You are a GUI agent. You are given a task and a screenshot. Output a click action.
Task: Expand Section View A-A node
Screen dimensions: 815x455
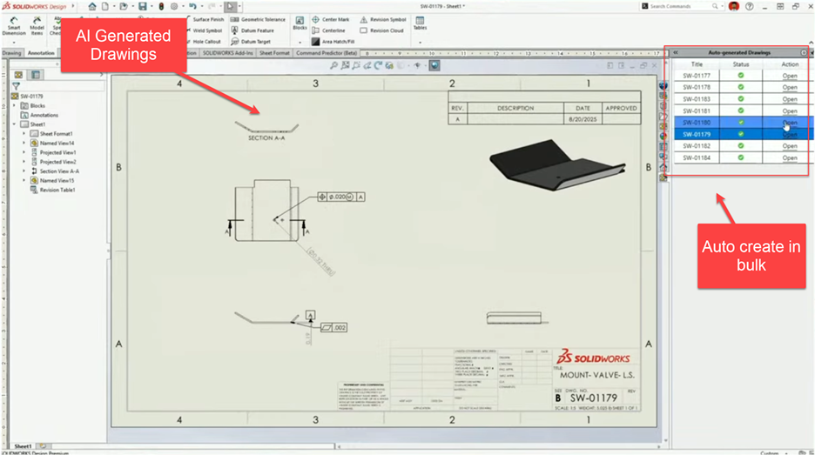(24, 171)
